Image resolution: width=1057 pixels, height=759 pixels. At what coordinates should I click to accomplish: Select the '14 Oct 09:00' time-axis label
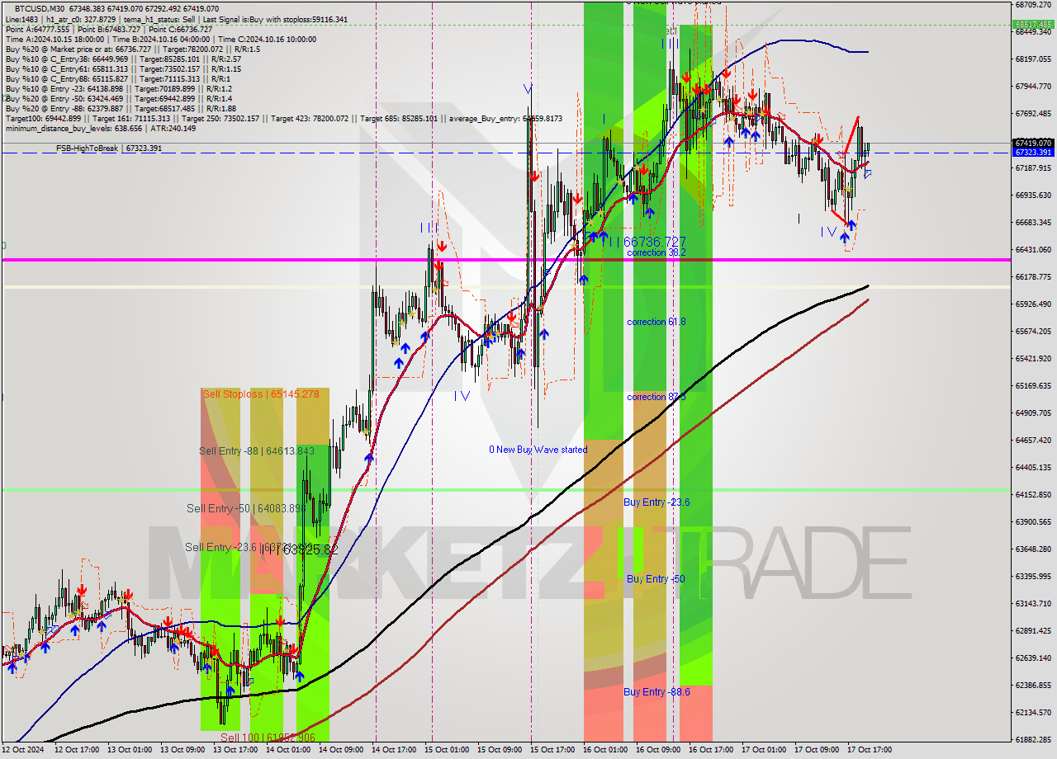[x=339, y=750]
